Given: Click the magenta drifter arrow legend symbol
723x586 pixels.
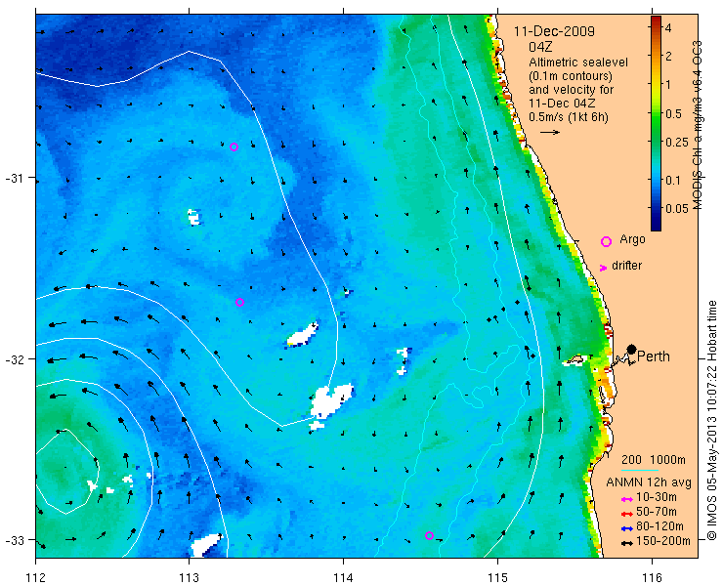Looking at the screenshot, I should click(603, 268).
